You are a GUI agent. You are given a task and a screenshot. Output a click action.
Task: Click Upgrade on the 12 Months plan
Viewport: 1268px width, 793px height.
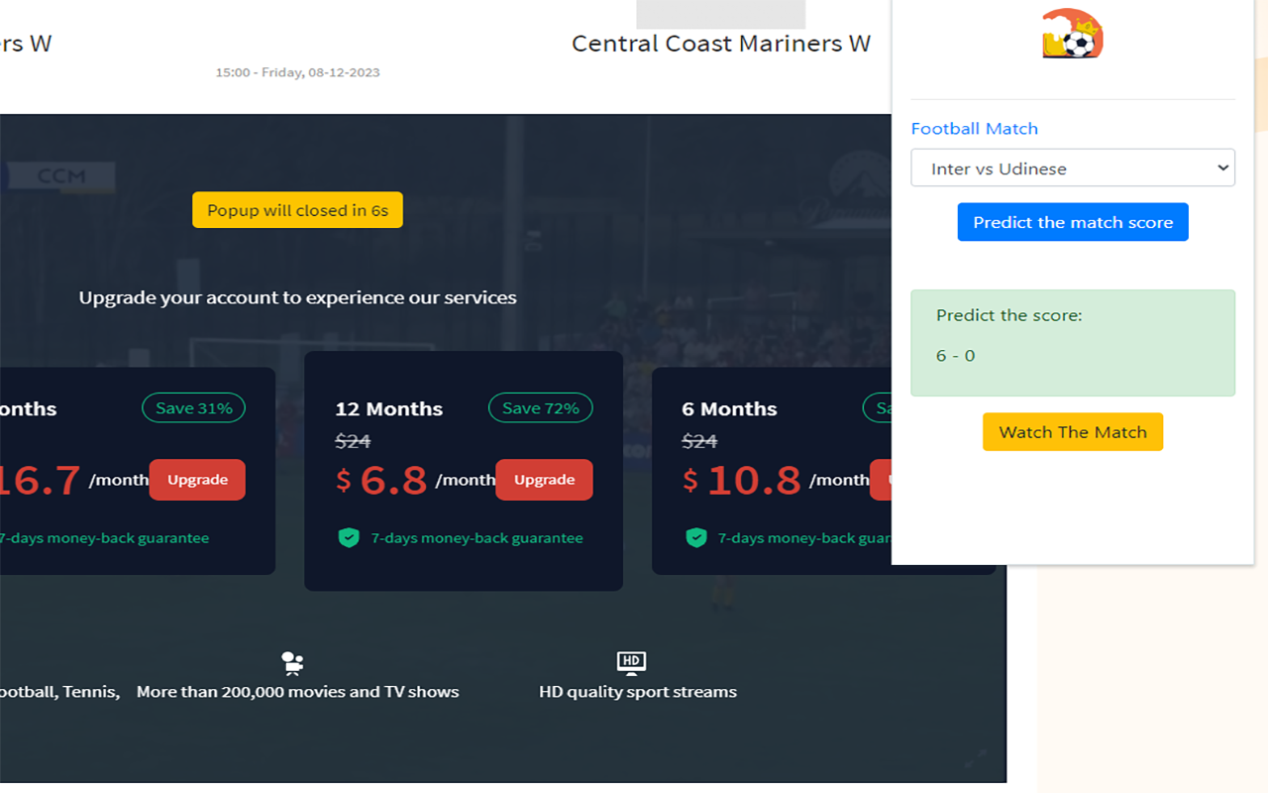[544, 480]
